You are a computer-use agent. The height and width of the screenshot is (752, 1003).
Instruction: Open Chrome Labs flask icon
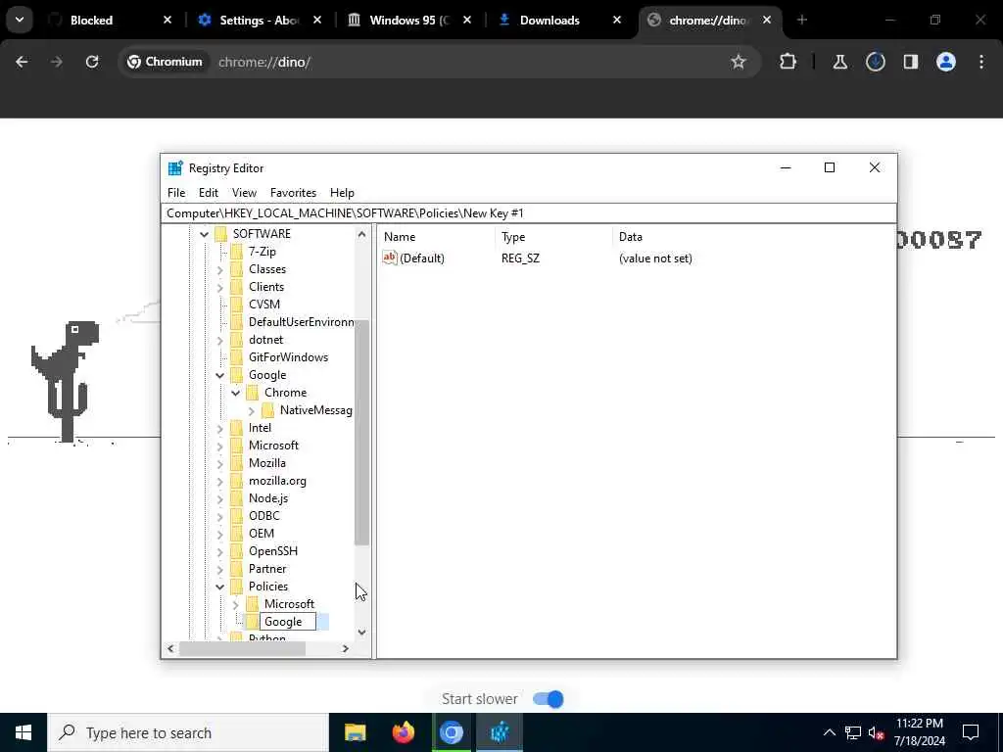pos(839,62)
